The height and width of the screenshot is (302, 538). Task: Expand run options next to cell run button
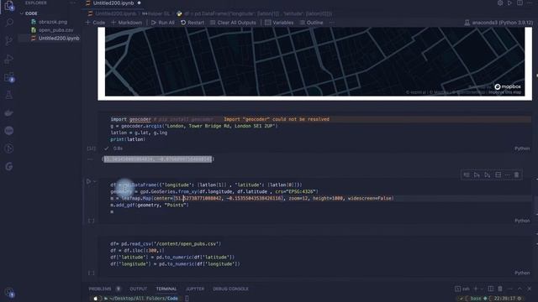point(95,181)
